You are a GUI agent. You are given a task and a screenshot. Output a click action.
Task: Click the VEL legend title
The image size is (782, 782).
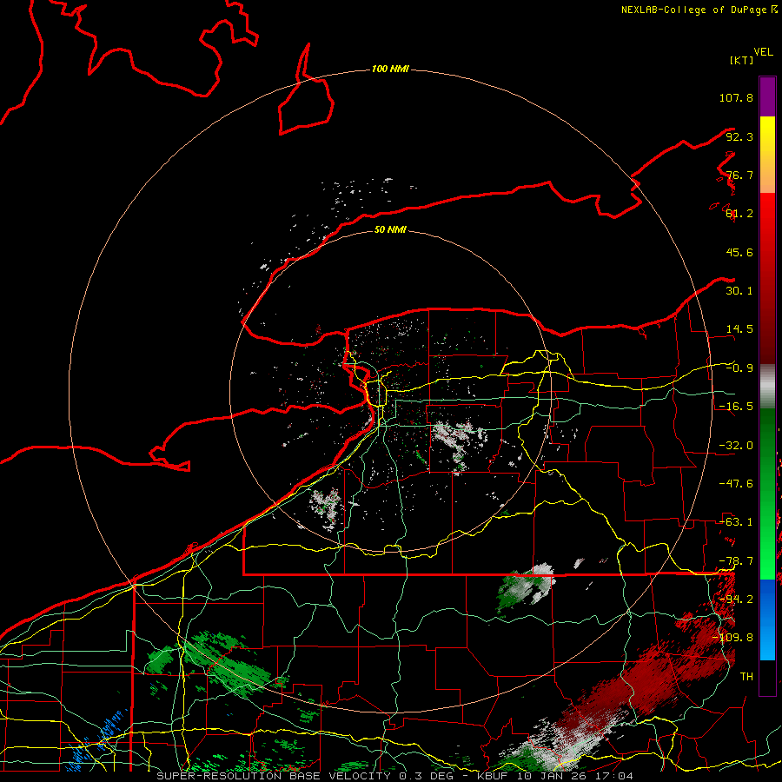(763, 52)
